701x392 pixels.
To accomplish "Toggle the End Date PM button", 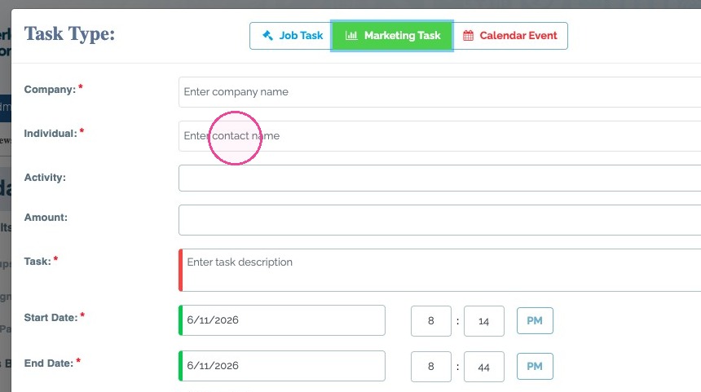I will click(535, 366).
